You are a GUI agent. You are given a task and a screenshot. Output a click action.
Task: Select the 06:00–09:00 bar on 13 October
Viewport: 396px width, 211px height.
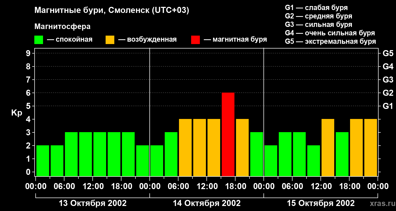tap(71, 154)
